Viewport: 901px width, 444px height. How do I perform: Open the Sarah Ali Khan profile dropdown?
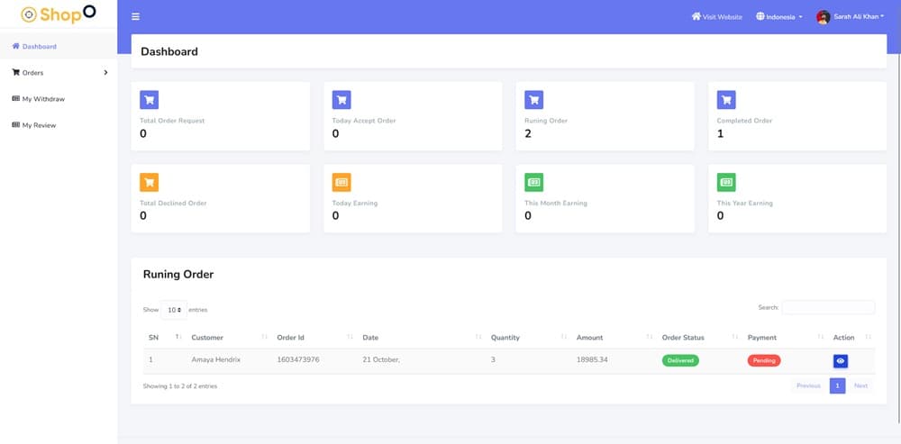(850, 16)
